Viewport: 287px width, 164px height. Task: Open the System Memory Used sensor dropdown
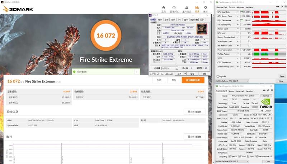(x=238, y=67)
